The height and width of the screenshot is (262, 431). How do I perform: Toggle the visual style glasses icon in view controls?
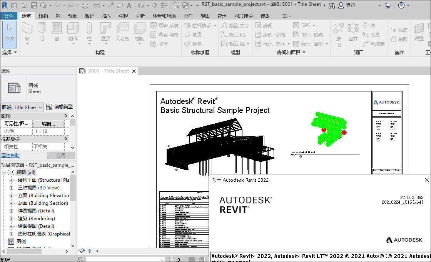pos(81,250)
